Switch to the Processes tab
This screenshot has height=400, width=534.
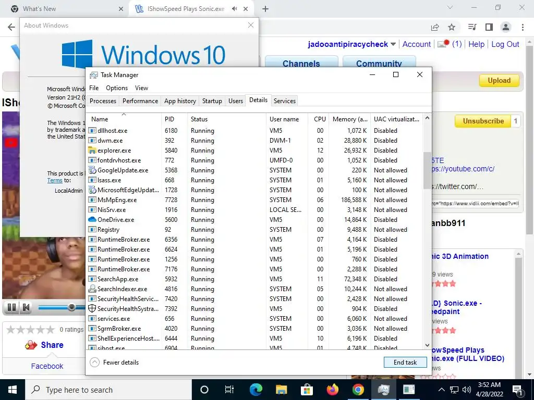[x=103, y=101]
